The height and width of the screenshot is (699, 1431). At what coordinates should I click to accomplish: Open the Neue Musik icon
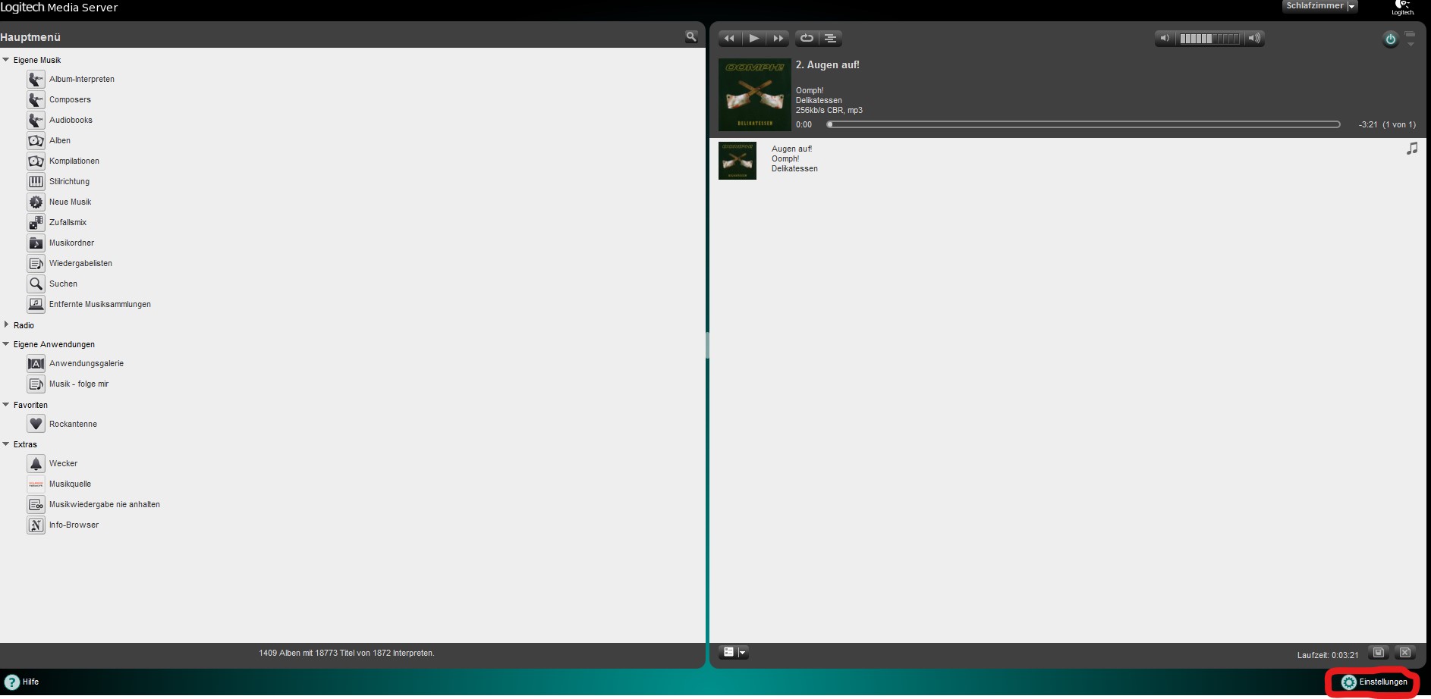click(36, 202)
